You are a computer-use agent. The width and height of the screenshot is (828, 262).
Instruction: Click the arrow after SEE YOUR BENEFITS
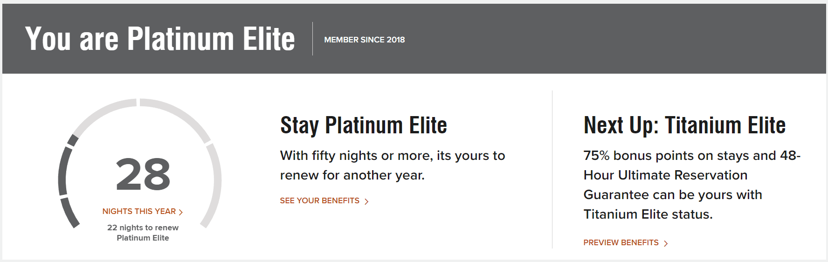366,201
